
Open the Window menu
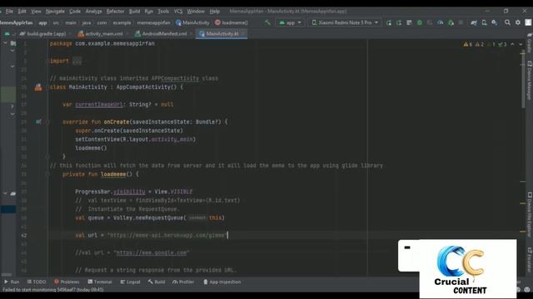(196, 11)
